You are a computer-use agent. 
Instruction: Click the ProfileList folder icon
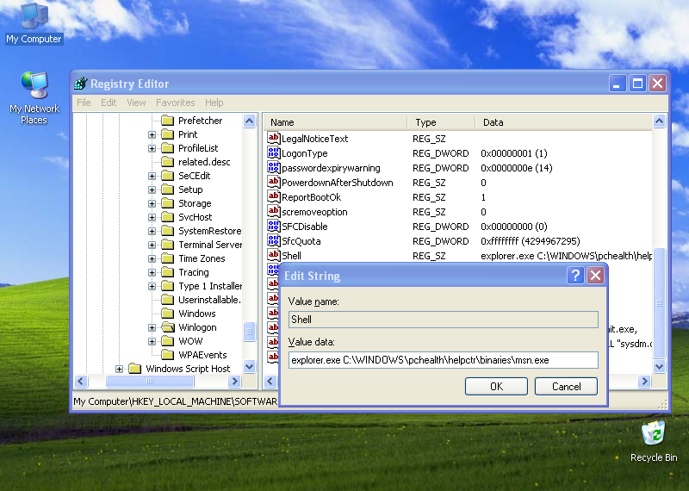167,148
